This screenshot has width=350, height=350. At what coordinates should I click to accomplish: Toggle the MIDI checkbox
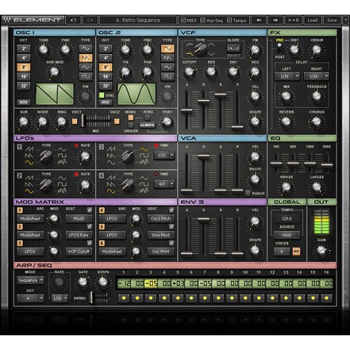click(183, 20)
